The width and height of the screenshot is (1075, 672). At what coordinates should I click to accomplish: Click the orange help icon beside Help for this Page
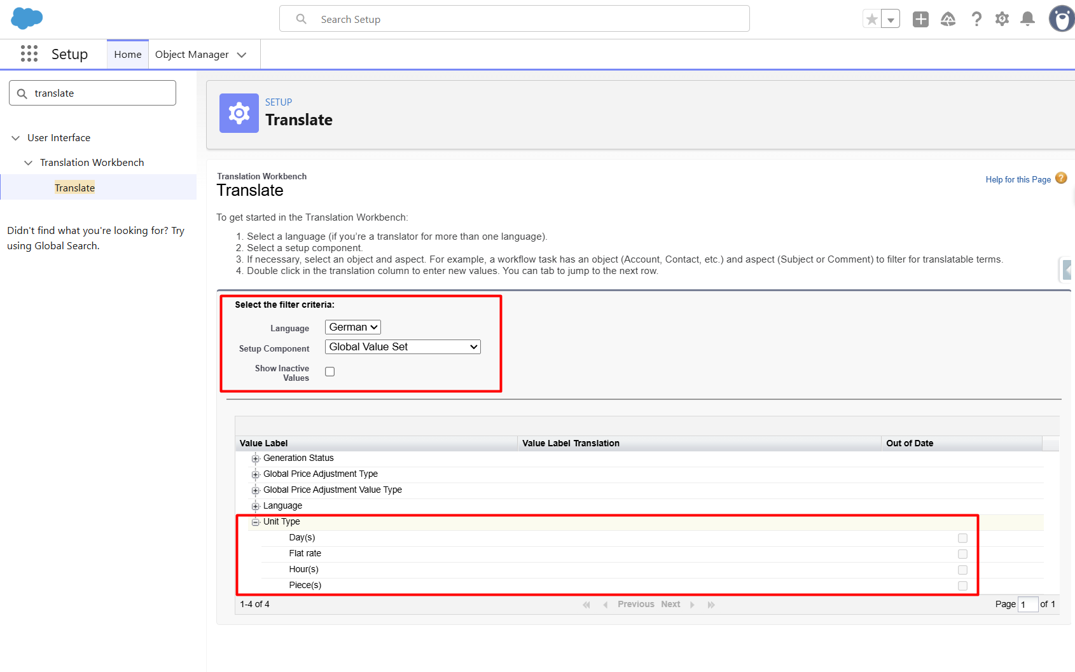pos(1061,178)
